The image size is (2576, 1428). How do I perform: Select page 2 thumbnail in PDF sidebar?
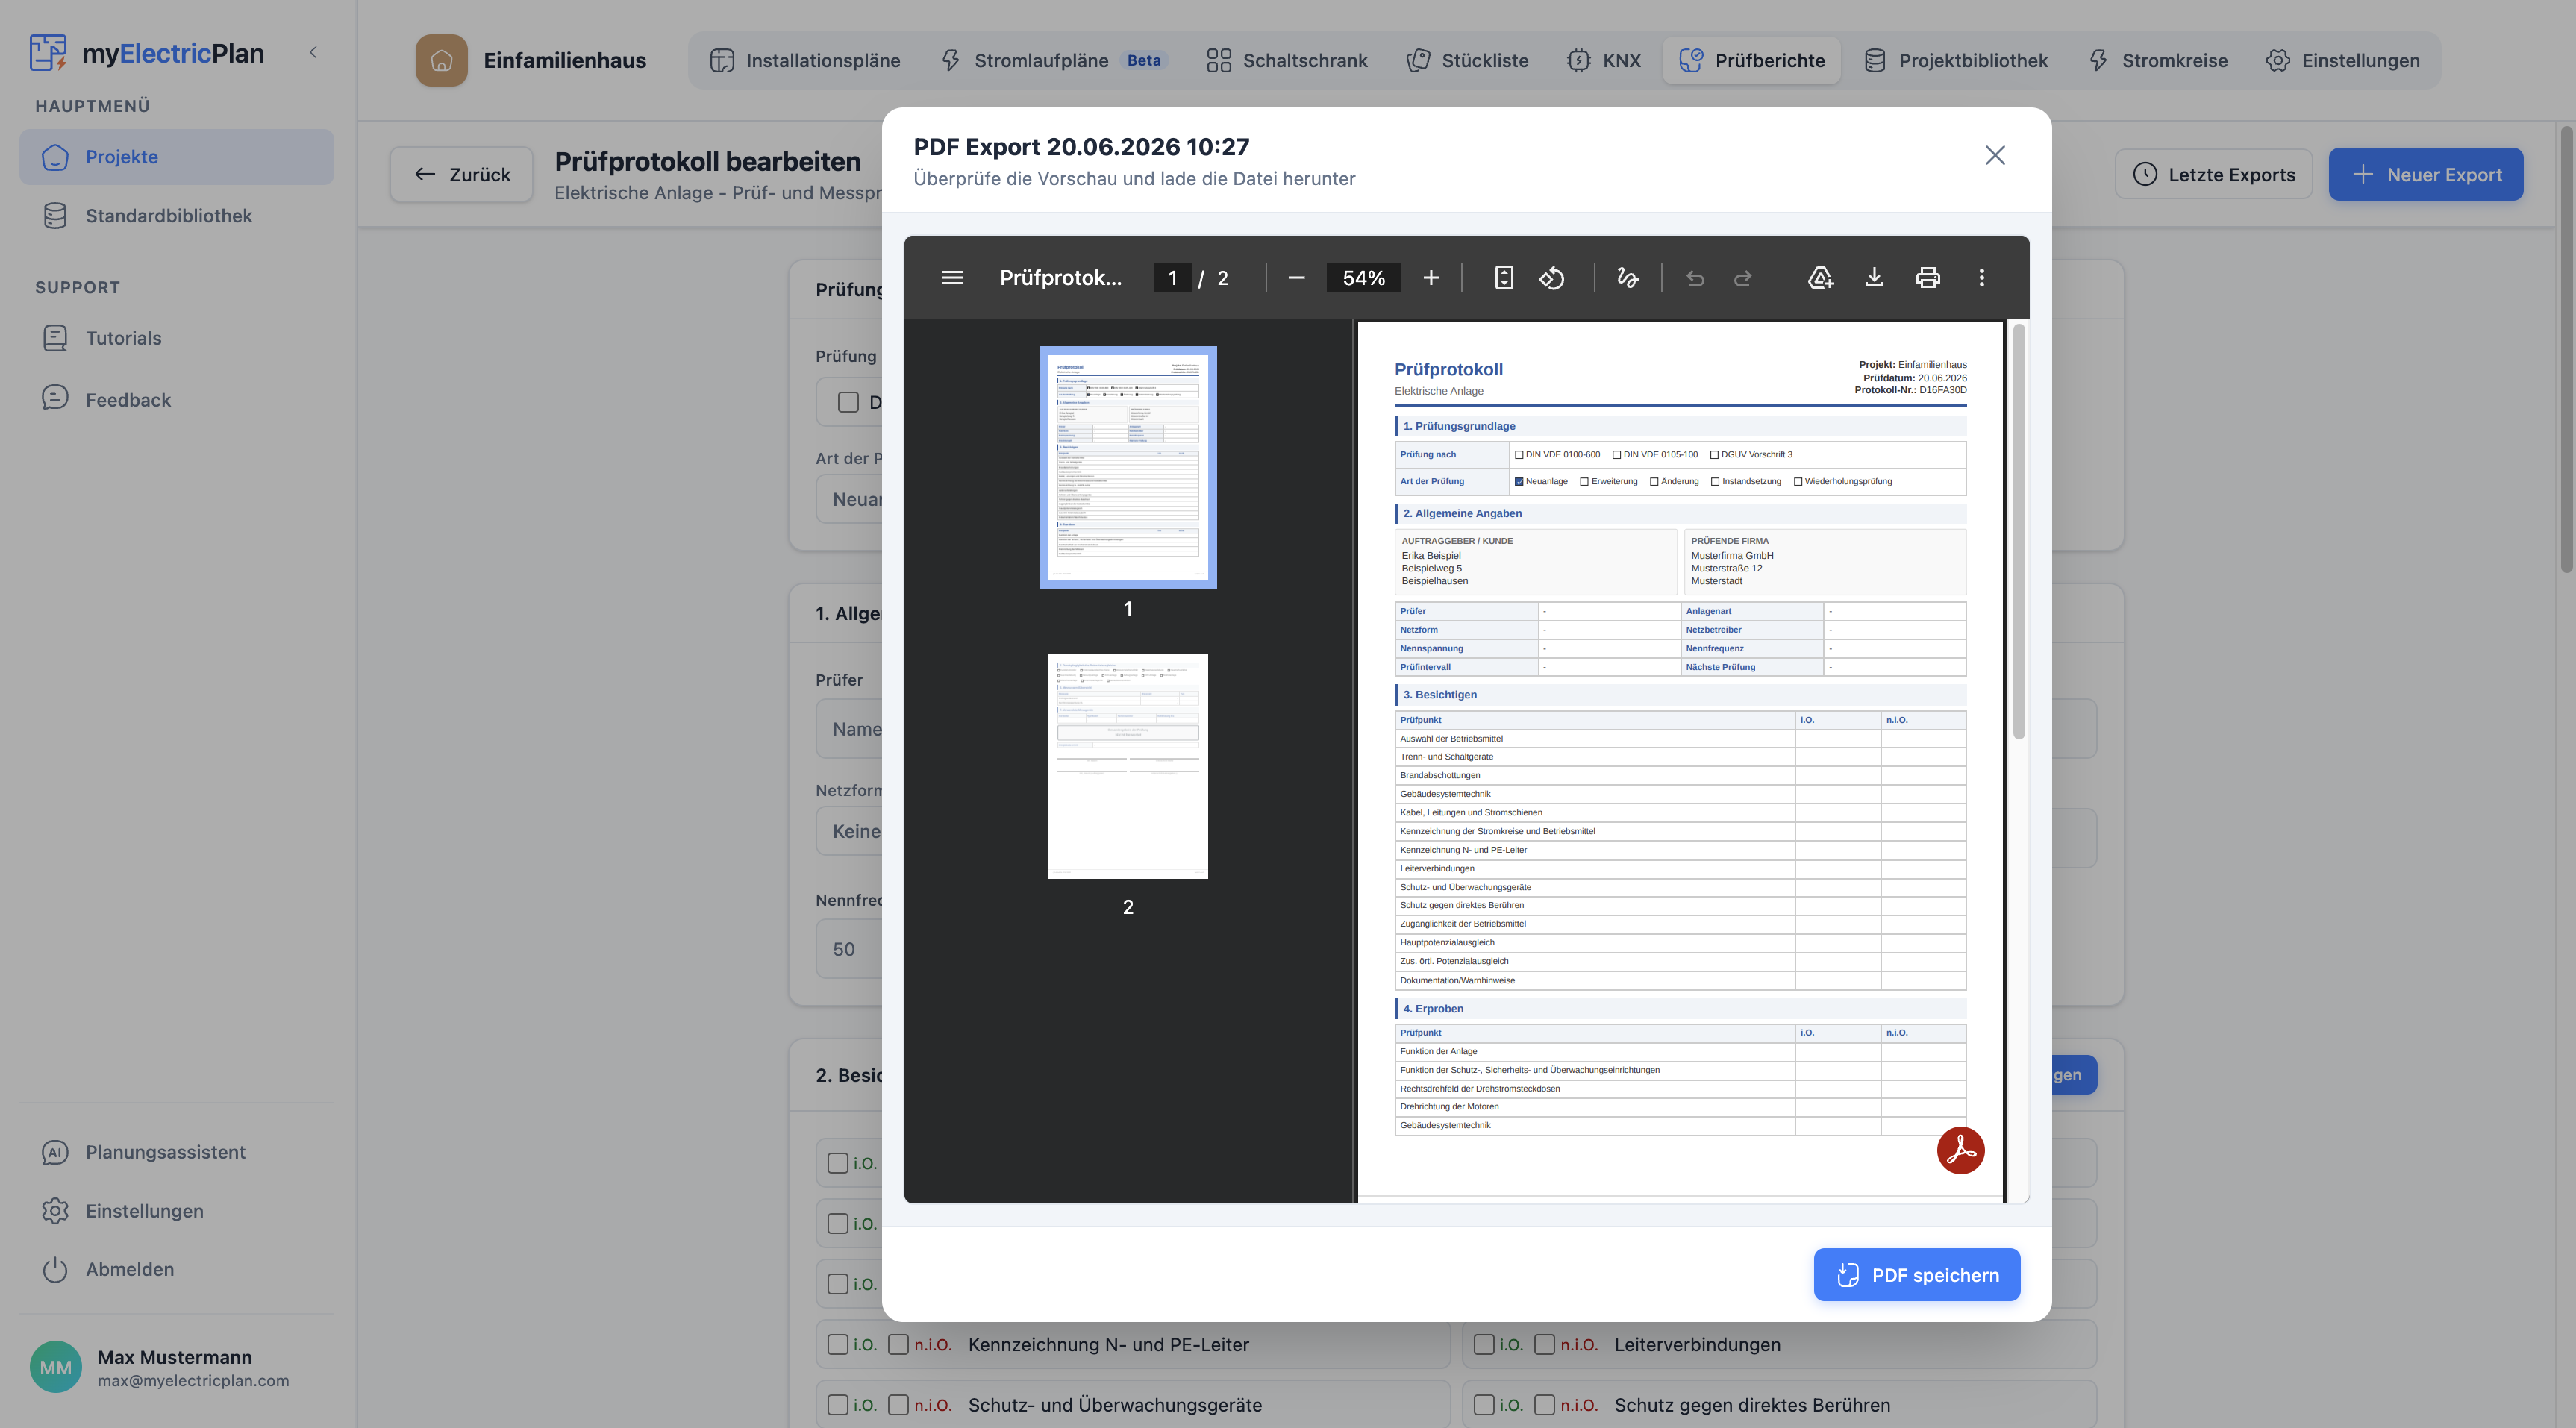1127,766
